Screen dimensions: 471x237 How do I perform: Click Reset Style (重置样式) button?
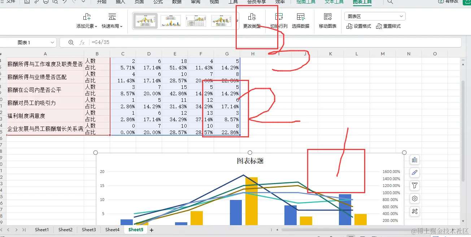(x=388, y=26)
